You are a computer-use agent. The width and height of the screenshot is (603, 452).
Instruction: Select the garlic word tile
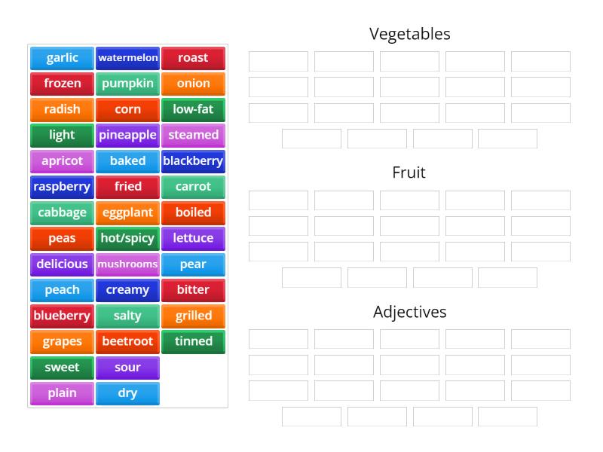coord(61,58)
